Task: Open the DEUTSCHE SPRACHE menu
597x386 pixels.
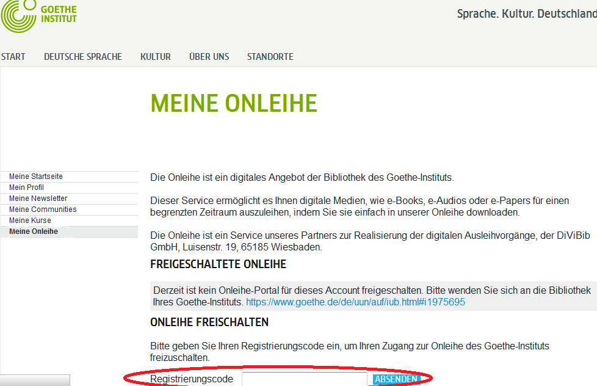Action: point(83,57)
